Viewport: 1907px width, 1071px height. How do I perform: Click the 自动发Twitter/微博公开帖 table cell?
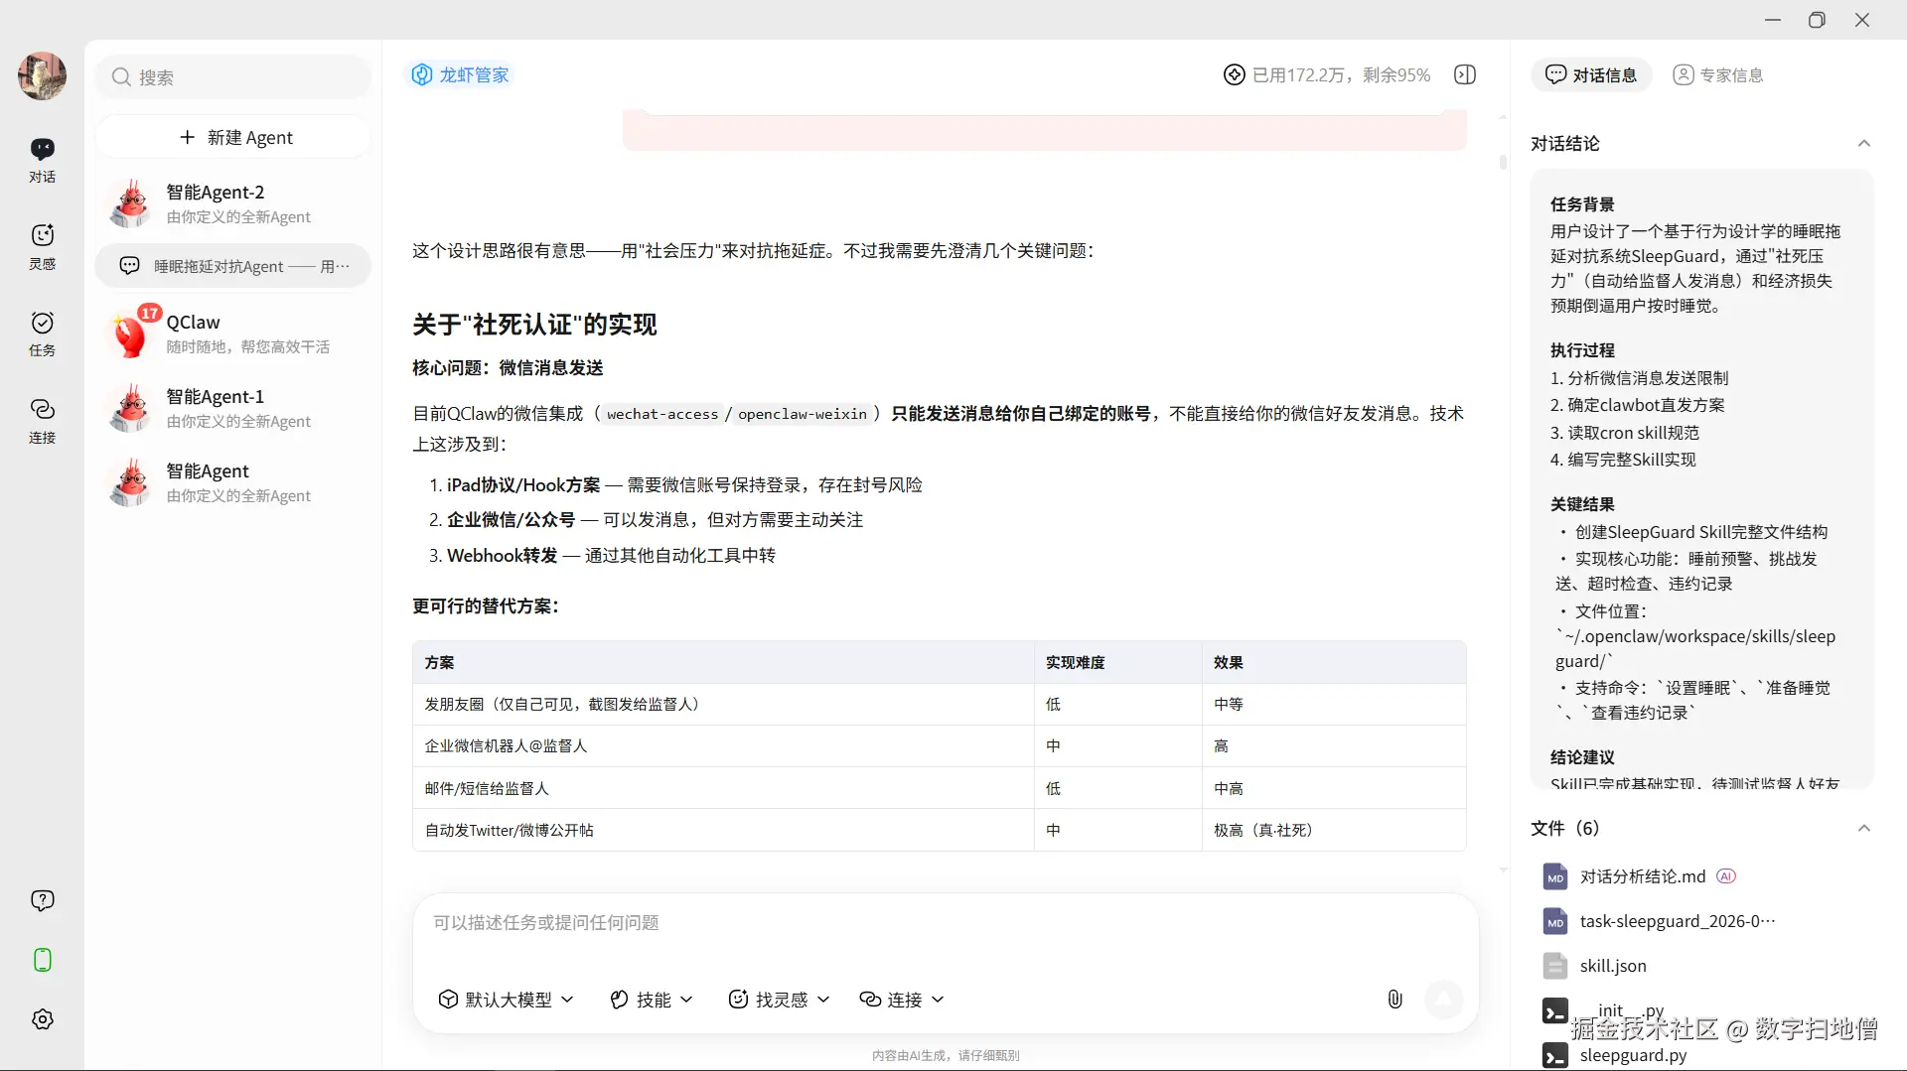pyautogui.click(x=723, y=831)
